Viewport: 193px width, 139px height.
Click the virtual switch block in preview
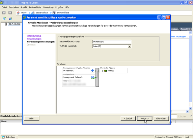click(97, 77)
